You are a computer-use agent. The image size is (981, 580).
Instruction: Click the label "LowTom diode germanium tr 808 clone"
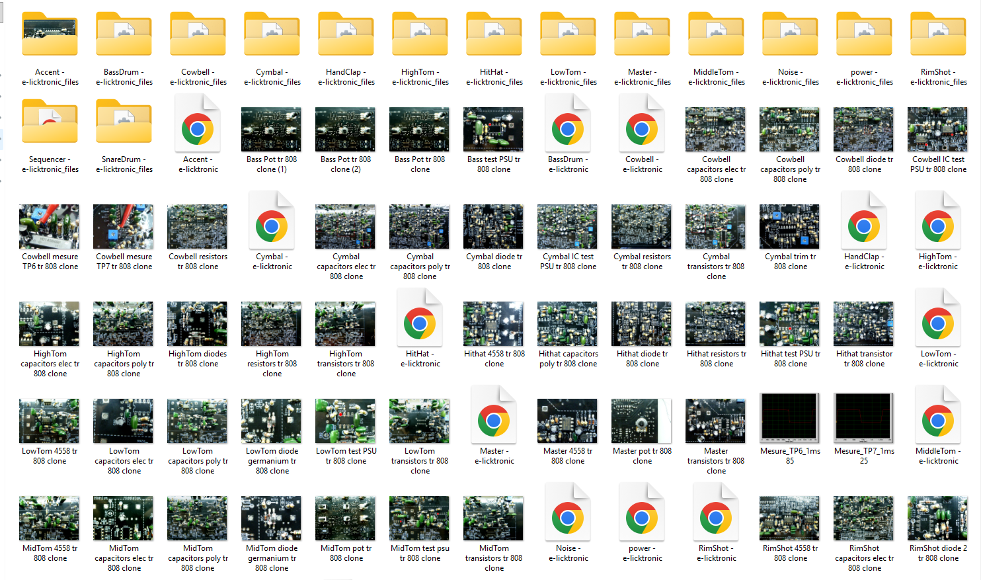coord(272,461)
